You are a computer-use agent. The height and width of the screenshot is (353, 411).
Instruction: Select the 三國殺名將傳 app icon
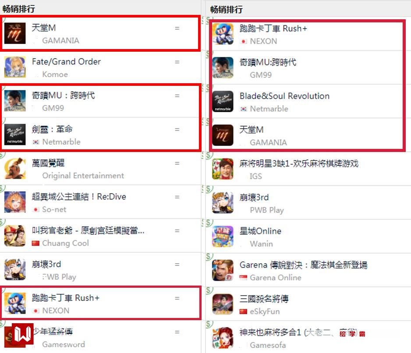[x=223, y=304]
